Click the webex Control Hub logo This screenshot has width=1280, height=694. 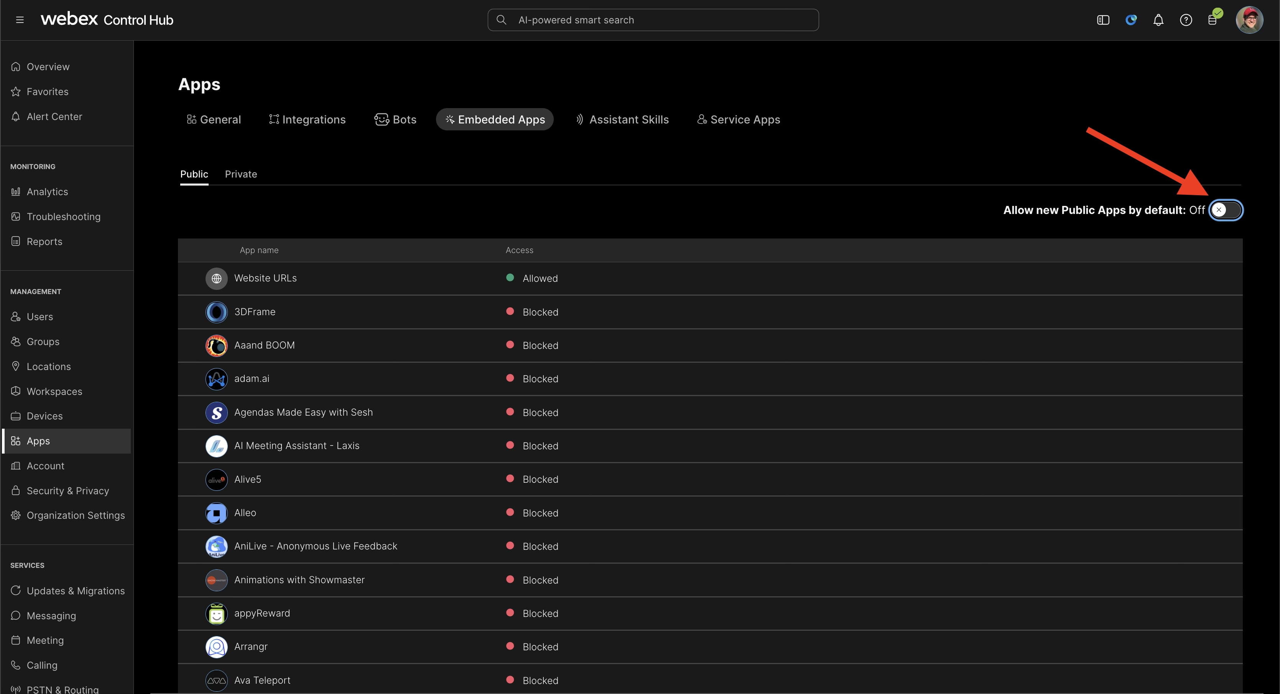(x=107, y=20)
